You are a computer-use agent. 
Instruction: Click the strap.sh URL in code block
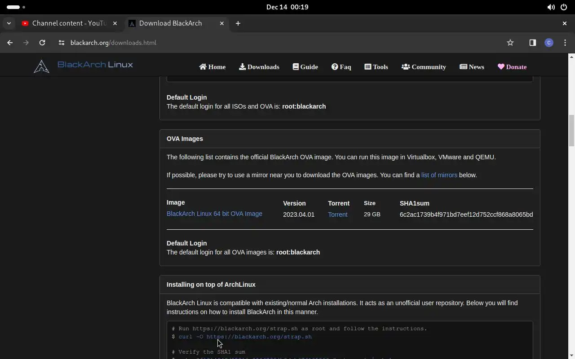pos(259,337)
